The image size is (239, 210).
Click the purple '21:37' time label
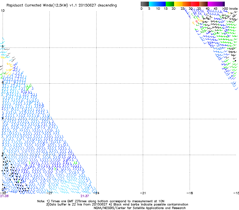point(85,196)
